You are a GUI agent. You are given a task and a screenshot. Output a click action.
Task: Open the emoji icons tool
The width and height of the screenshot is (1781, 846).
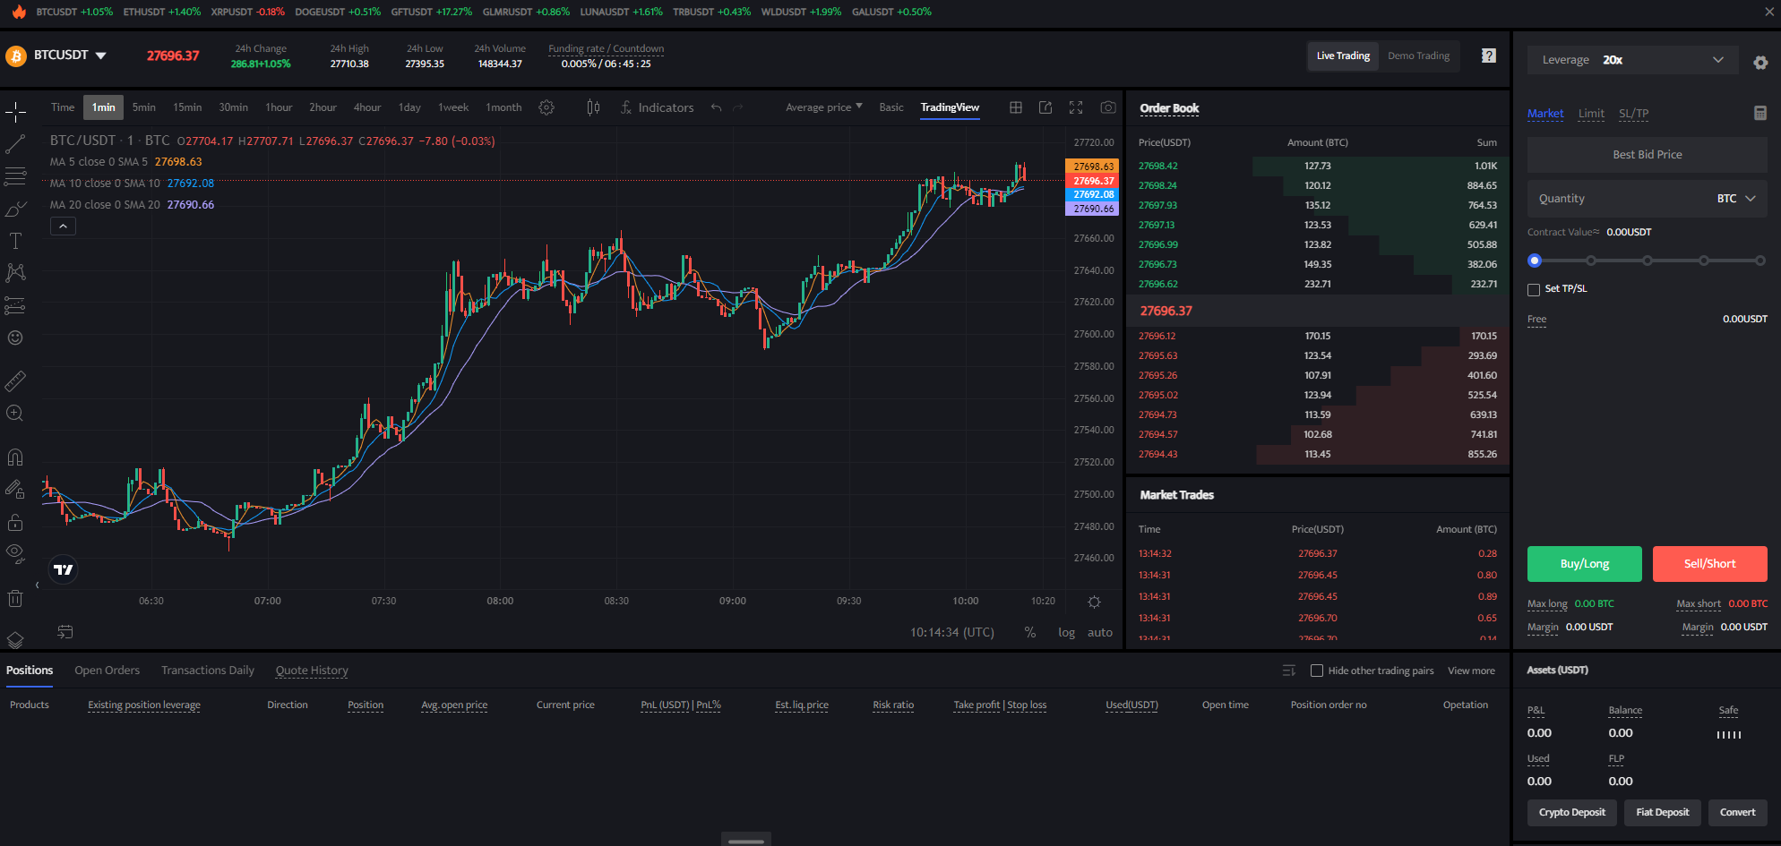point(15,338)
